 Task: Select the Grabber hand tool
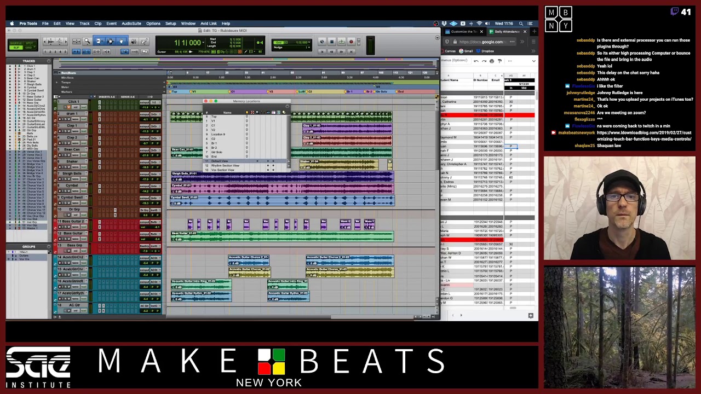pos(121,41)
